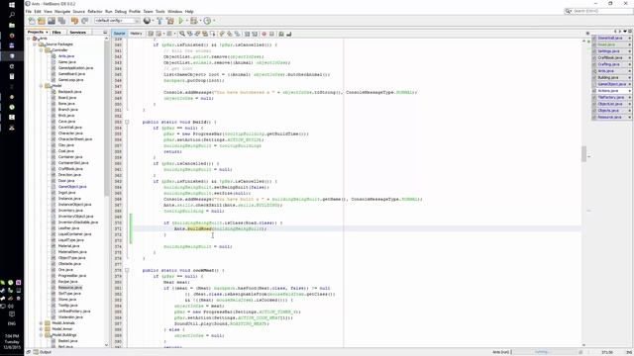
Task: Open the Tools menu
Action: [x=160, y=12]
